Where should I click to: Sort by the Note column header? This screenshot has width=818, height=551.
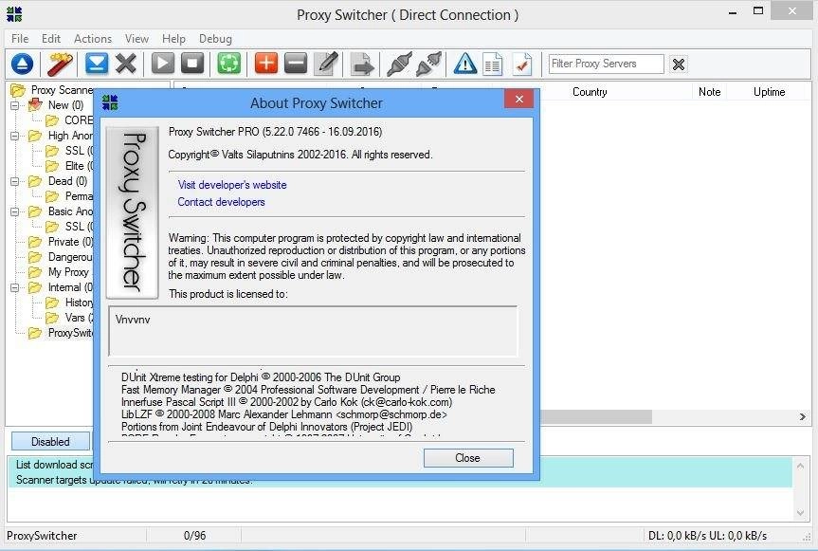pos(710,92)
